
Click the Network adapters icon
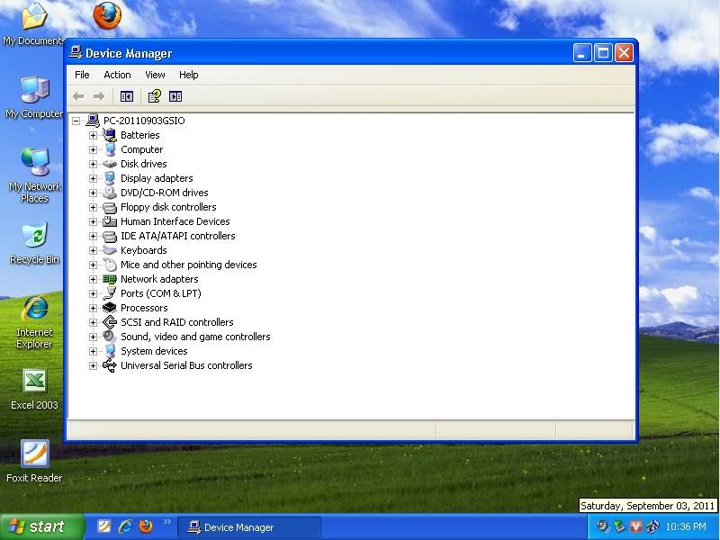110,279
